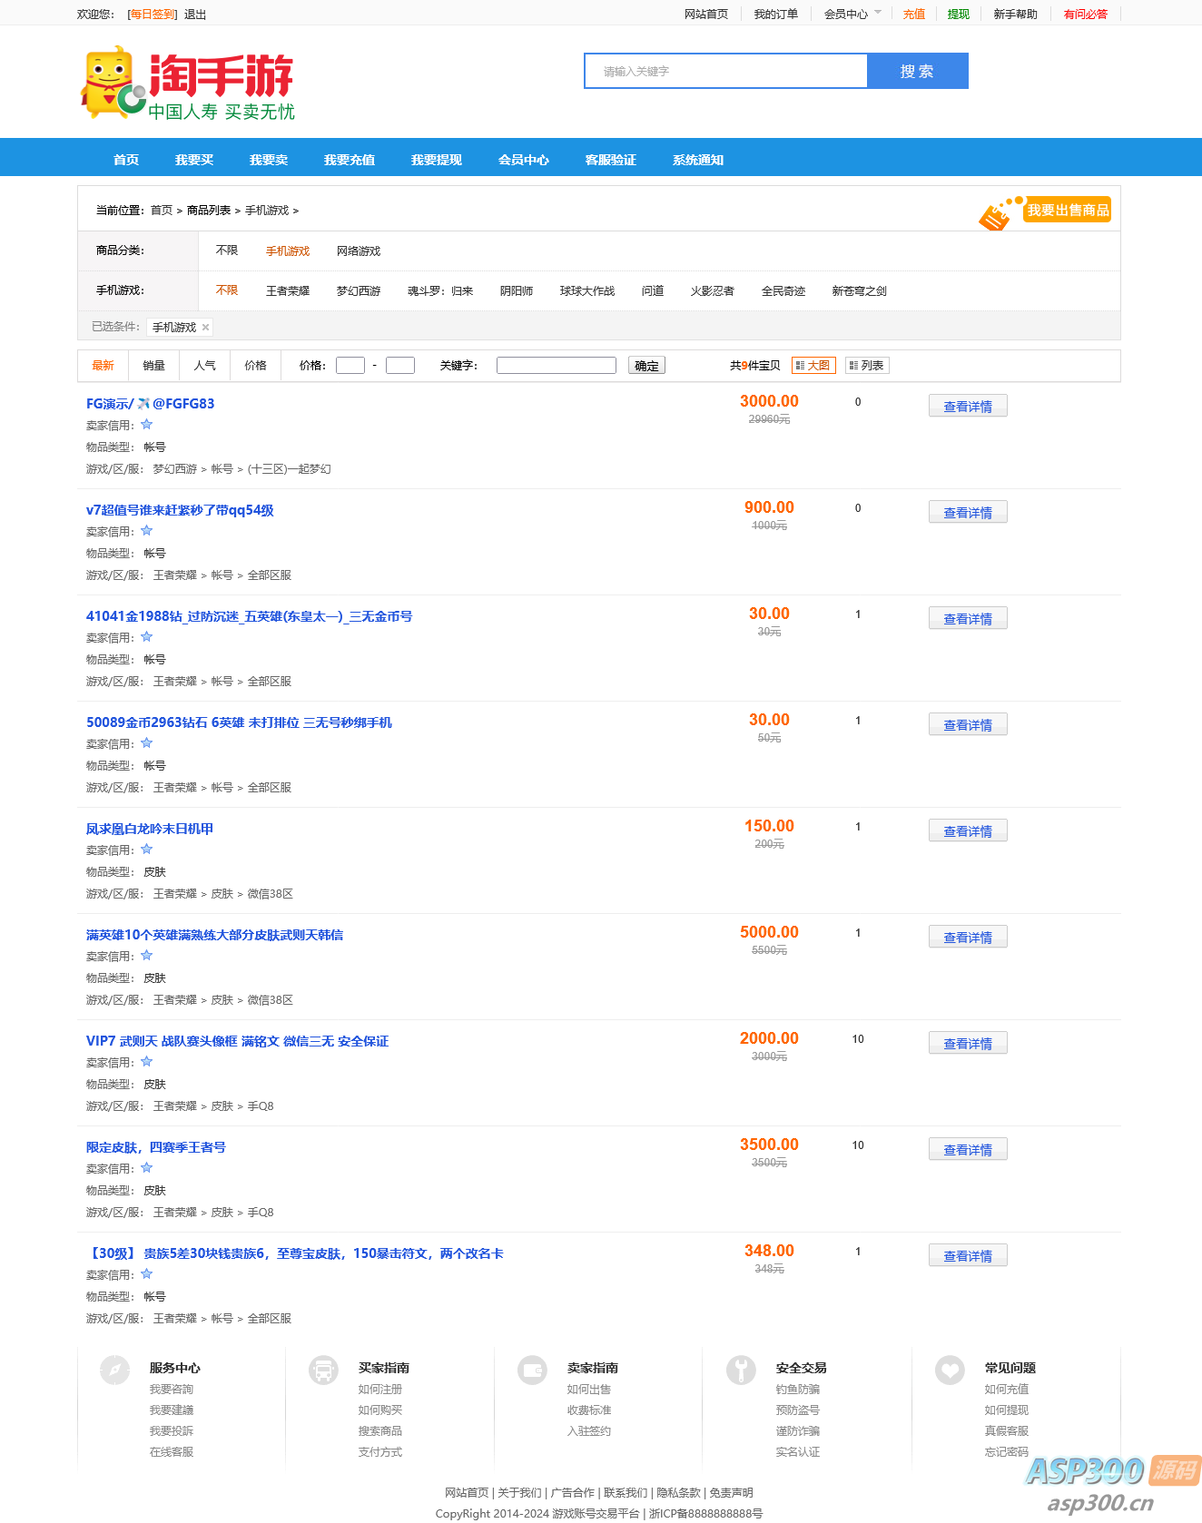Viewport: 1202px width, 1523px height.
Task: Sort listings by 人气
Action: [204, 366]
